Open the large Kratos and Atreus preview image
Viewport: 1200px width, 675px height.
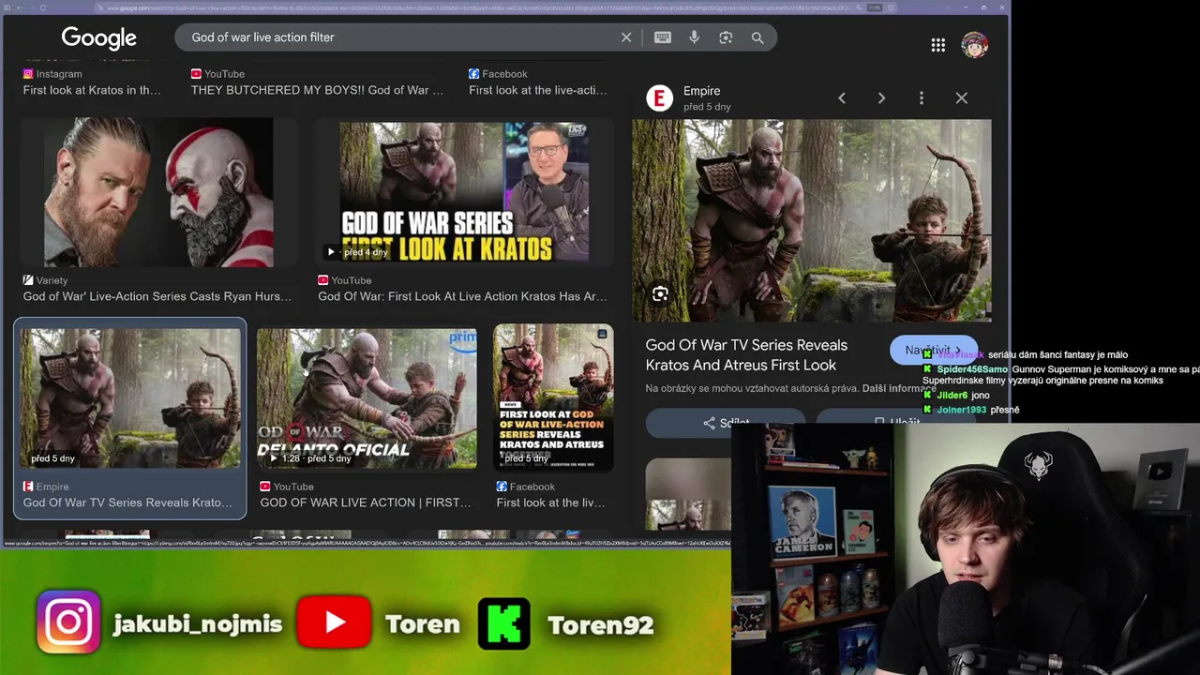click(x=811, y=220)
